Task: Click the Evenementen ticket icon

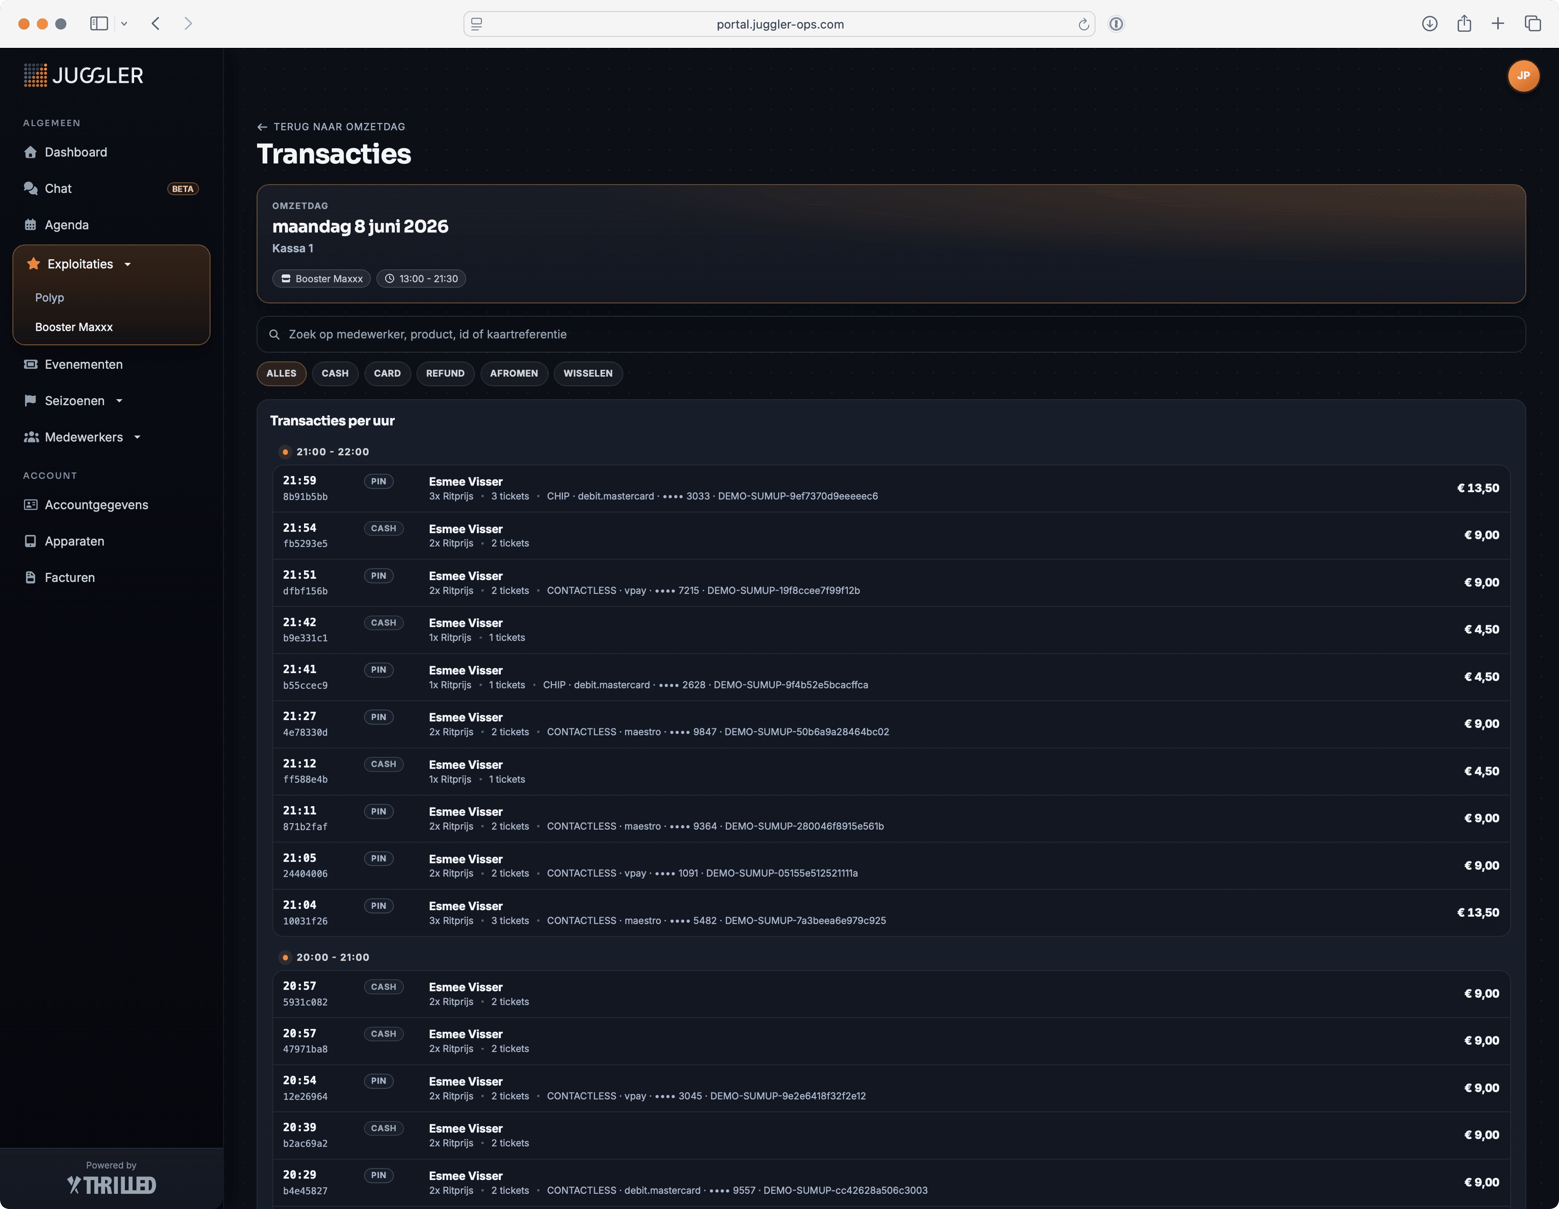Action: [x=30, y=365]
